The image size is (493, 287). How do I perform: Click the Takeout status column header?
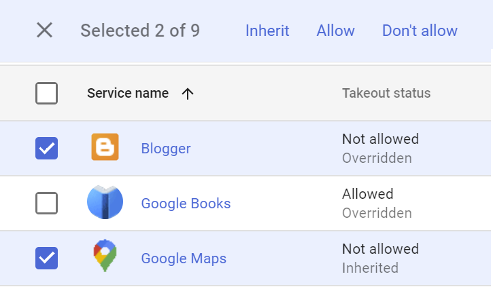[386, 93]
